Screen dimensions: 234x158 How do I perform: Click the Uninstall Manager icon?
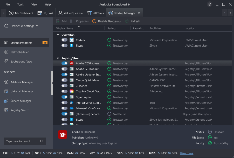pos(6,91)
